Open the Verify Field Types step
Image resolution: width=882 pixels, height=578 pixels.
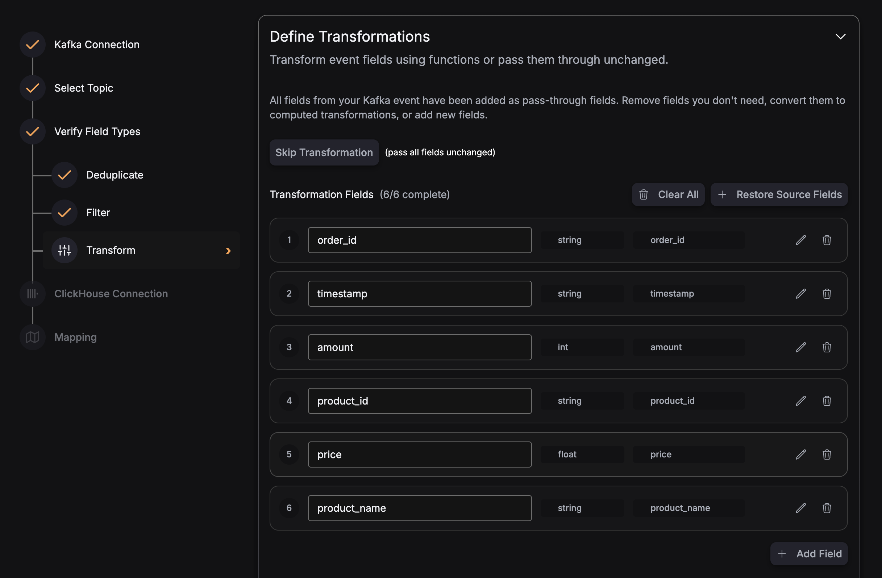pos(97,131)
